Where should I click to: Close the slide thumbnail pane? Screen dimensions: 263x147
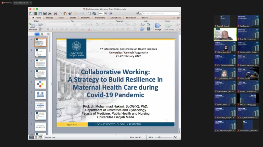pos(48,34)
